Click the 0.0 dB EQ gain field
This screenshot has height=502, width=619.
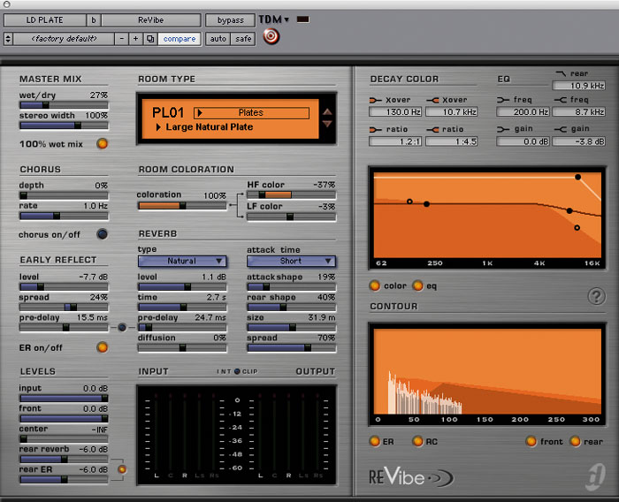[x=523, y=141]
